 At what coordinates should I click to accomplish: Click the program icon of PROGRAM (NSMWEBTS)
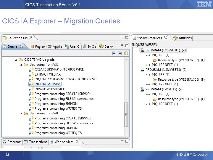tap(142, 70)
